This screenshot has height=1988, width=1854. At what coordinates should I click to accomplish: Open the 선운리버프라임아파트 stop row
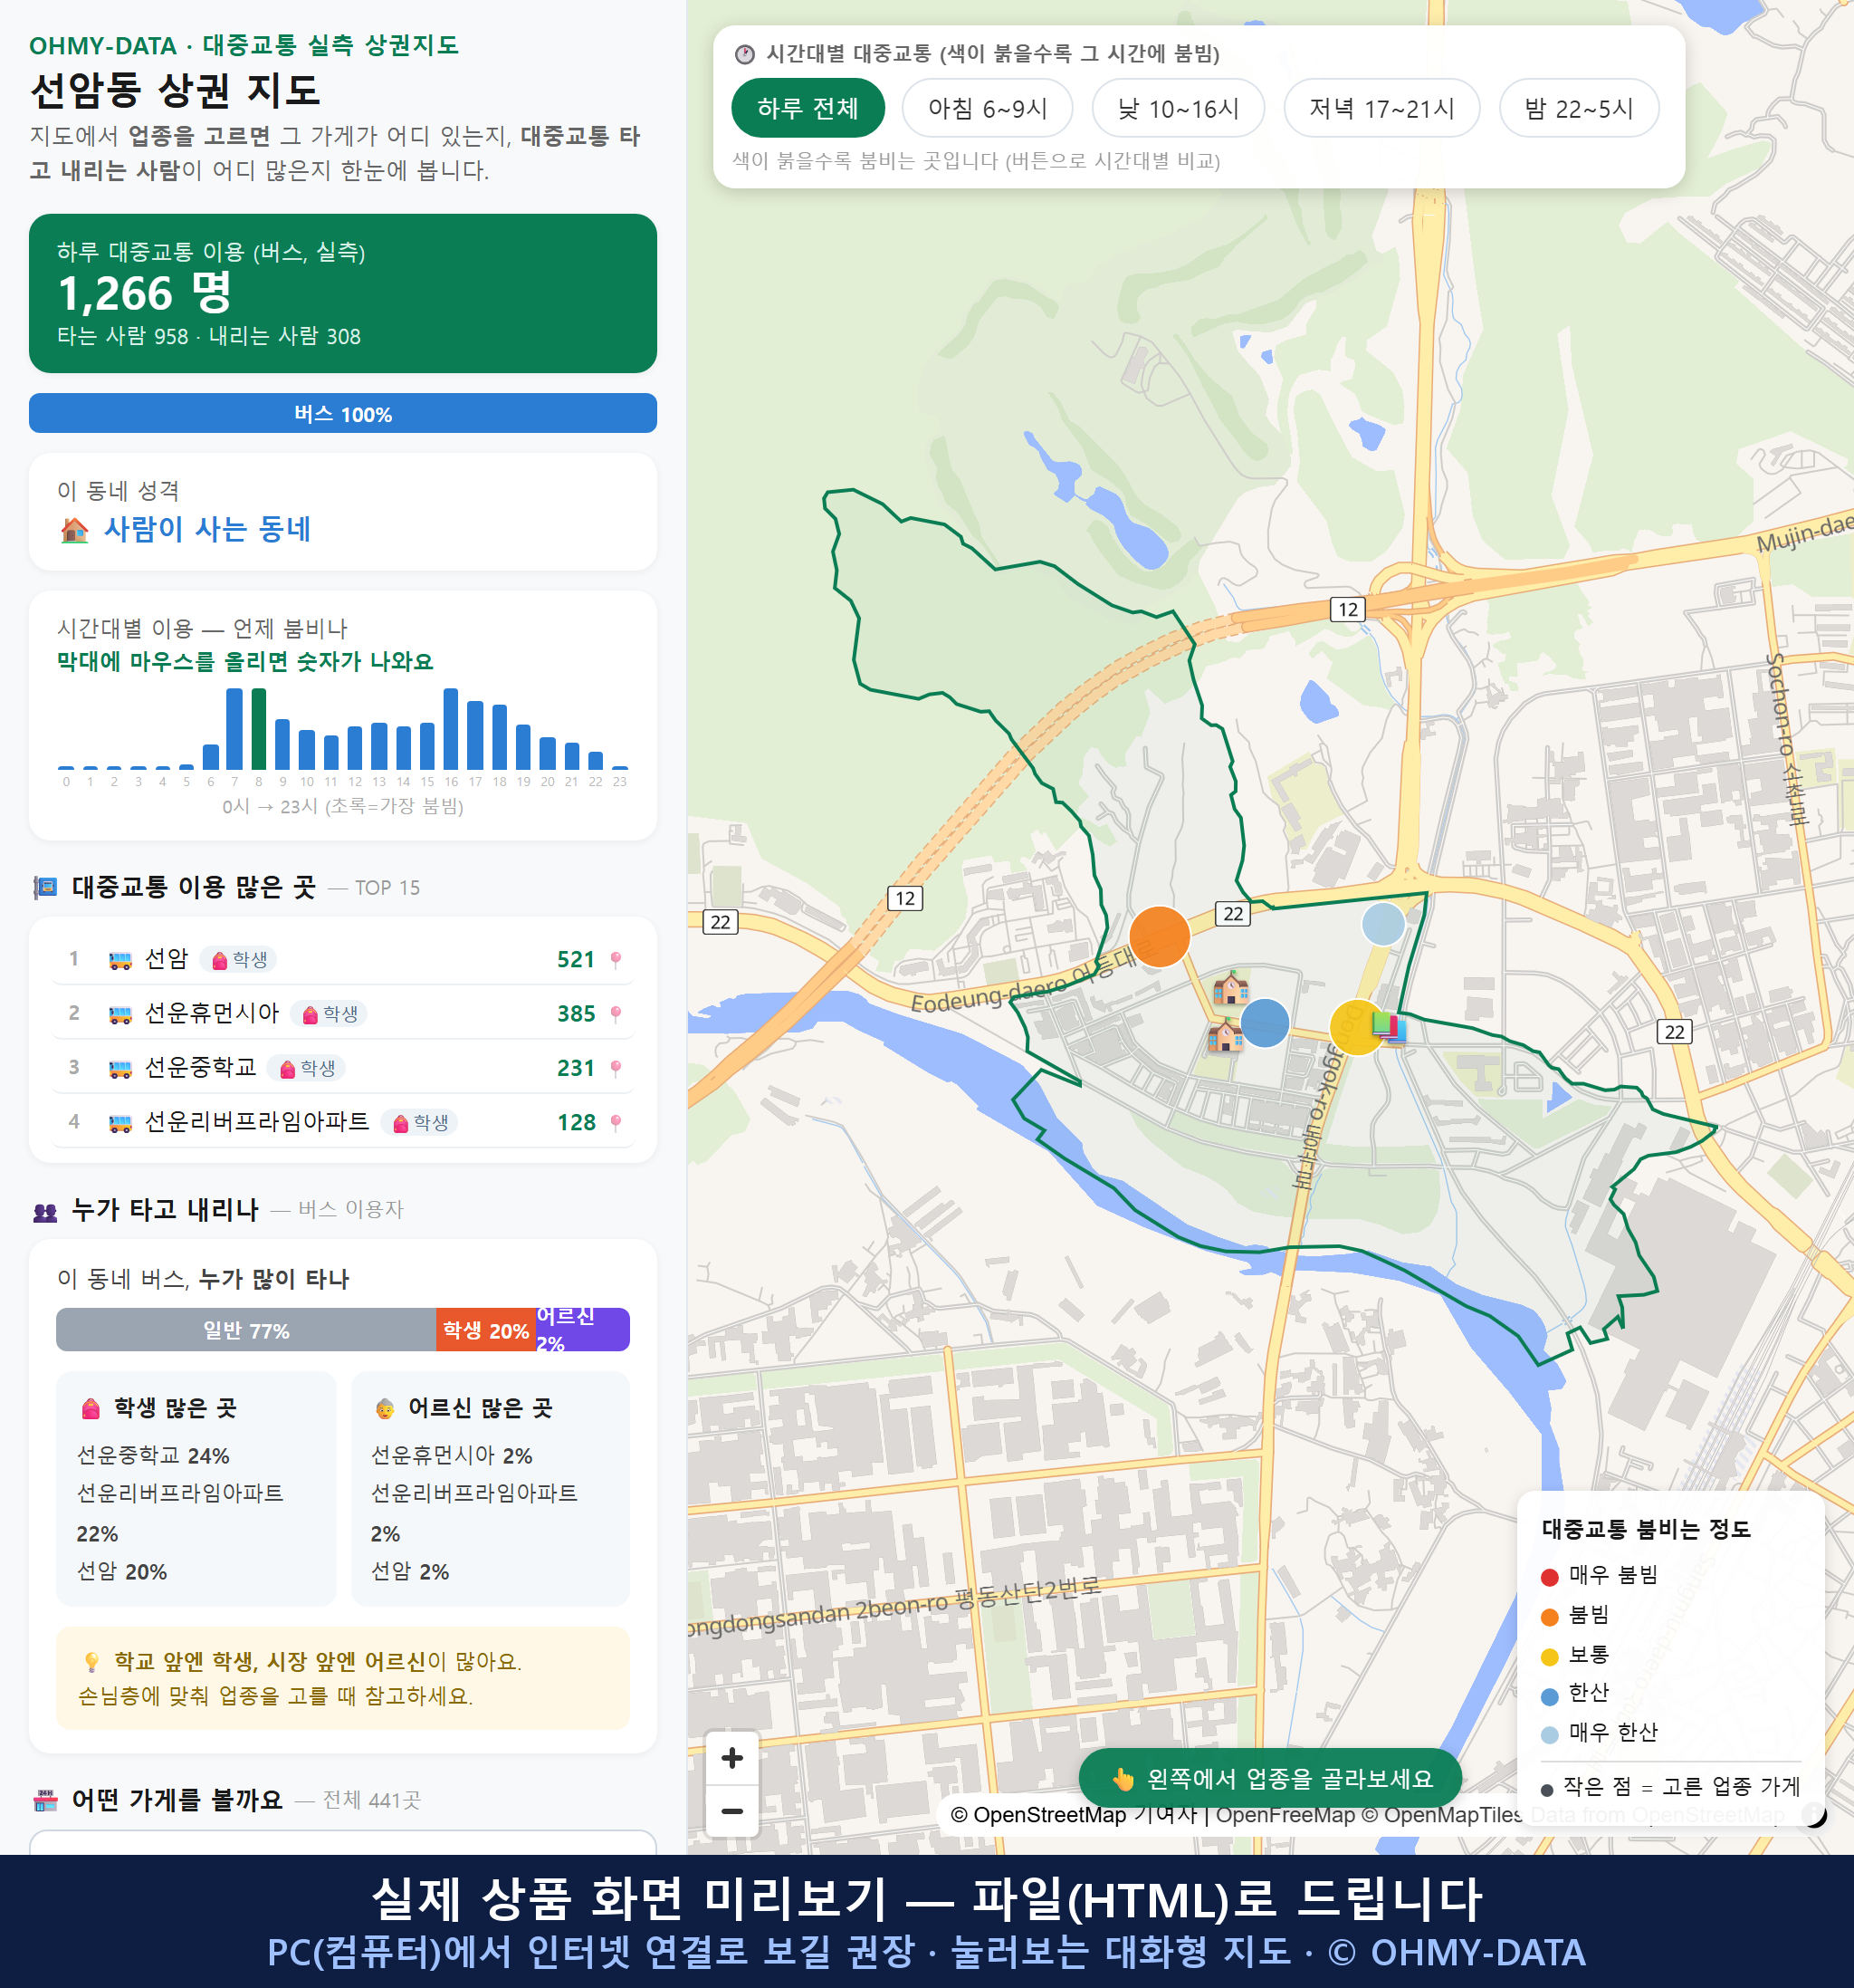coord(342,1122)
